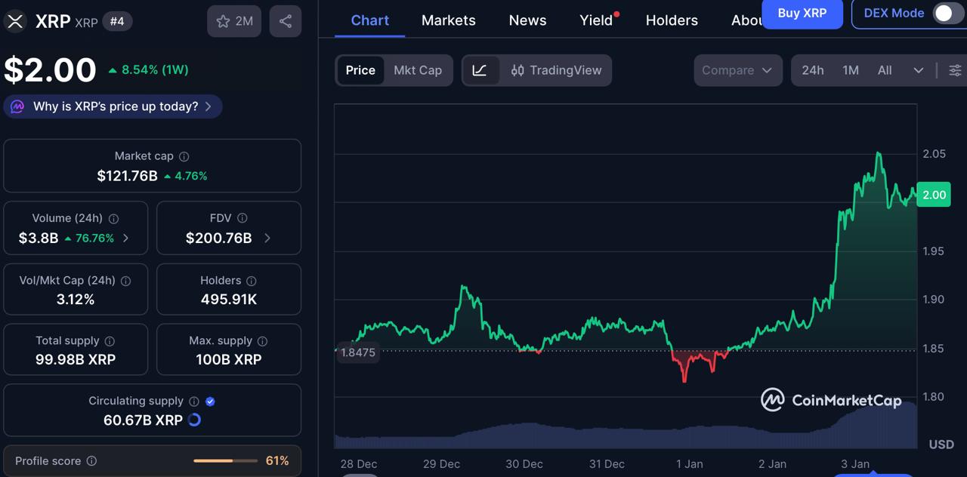This screenshot has width=967, height=477.
Task: Enable DEX Mode switch
Action: point(945,14)
